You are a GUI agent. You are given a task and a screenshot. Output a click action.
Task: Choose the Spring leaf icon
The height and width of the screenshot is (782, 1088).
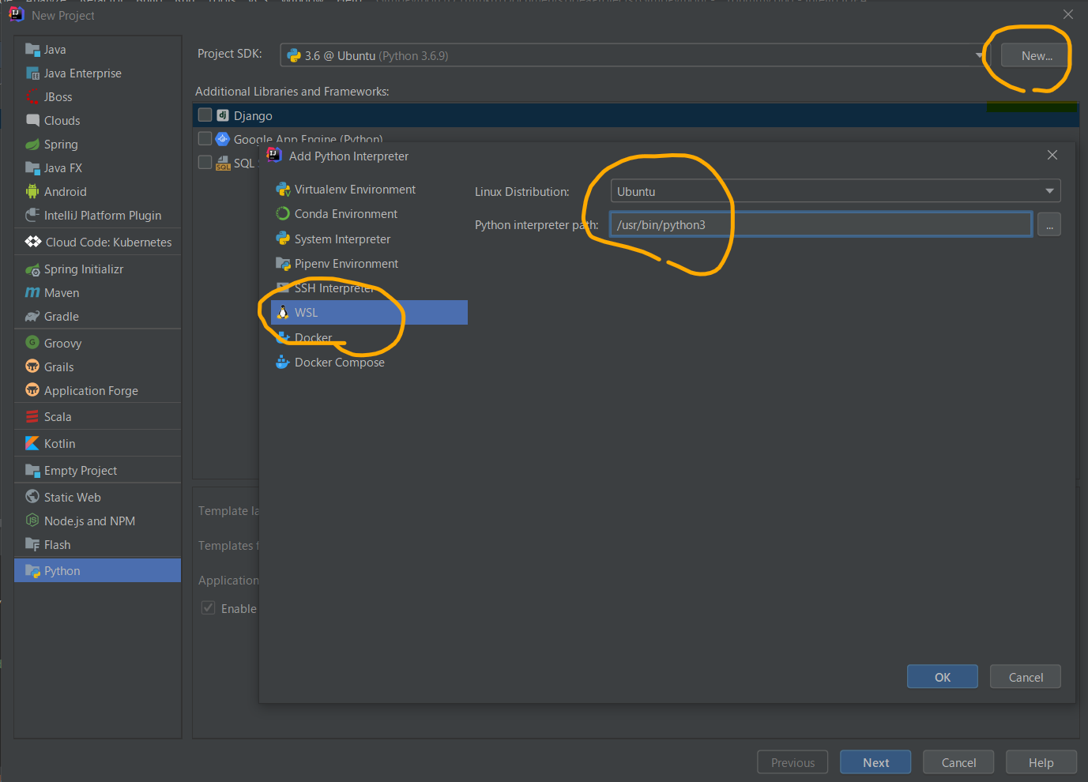(32, 145)
